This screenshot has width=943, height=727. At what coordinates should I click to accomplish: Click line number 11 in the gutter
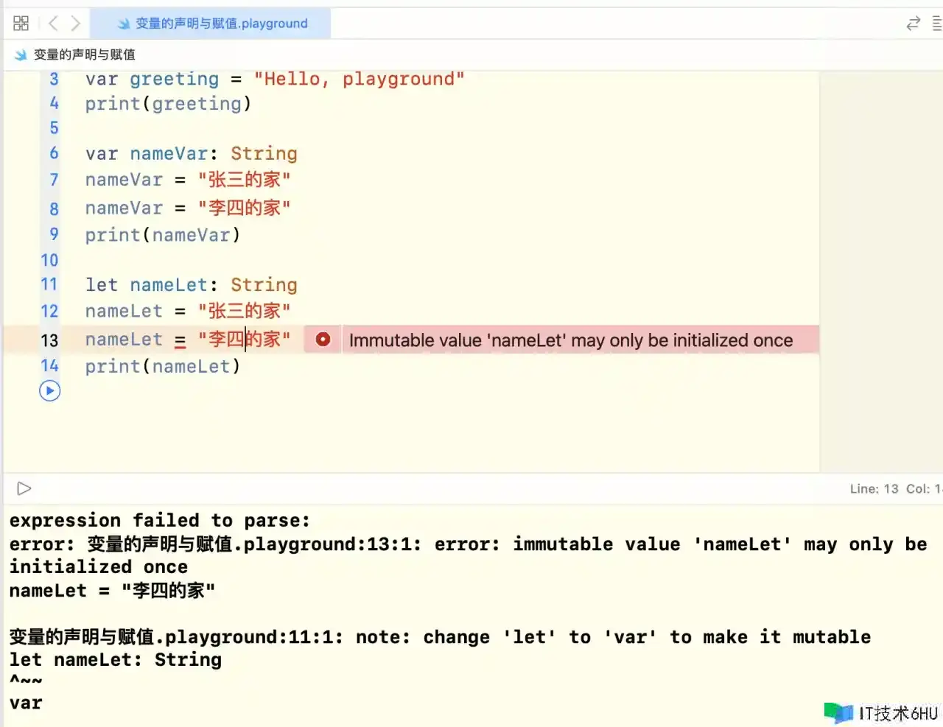click(49, 284)
